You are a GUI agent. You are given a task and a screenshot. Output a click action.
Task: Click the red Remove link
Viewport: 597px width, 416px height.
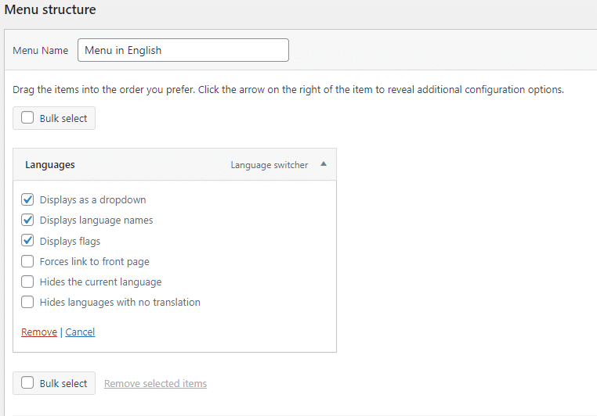39,332
